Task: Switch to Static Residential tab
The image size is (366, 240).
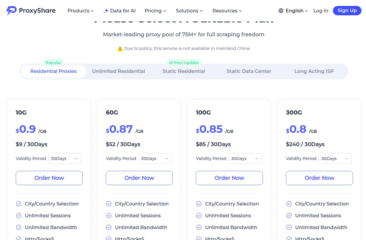Action: (x=184, y=71)
